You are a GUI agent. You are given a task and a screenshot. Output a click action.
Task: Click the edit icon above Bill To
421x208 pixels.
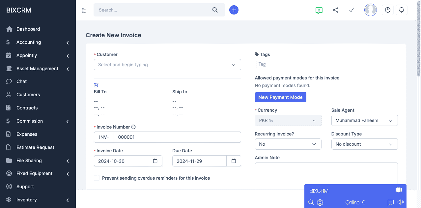point(96,85)
